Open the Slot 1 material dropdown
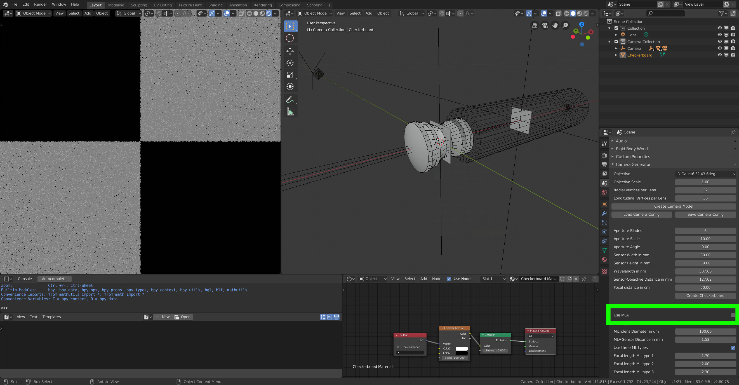This screenshot has width=739, height=385. pyautogui.click(x=493, y=279)
